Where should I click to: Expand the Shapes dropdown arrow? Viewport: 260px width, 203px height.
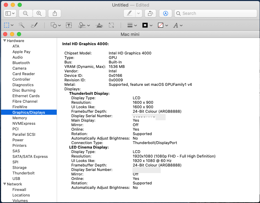pos(59,26)
